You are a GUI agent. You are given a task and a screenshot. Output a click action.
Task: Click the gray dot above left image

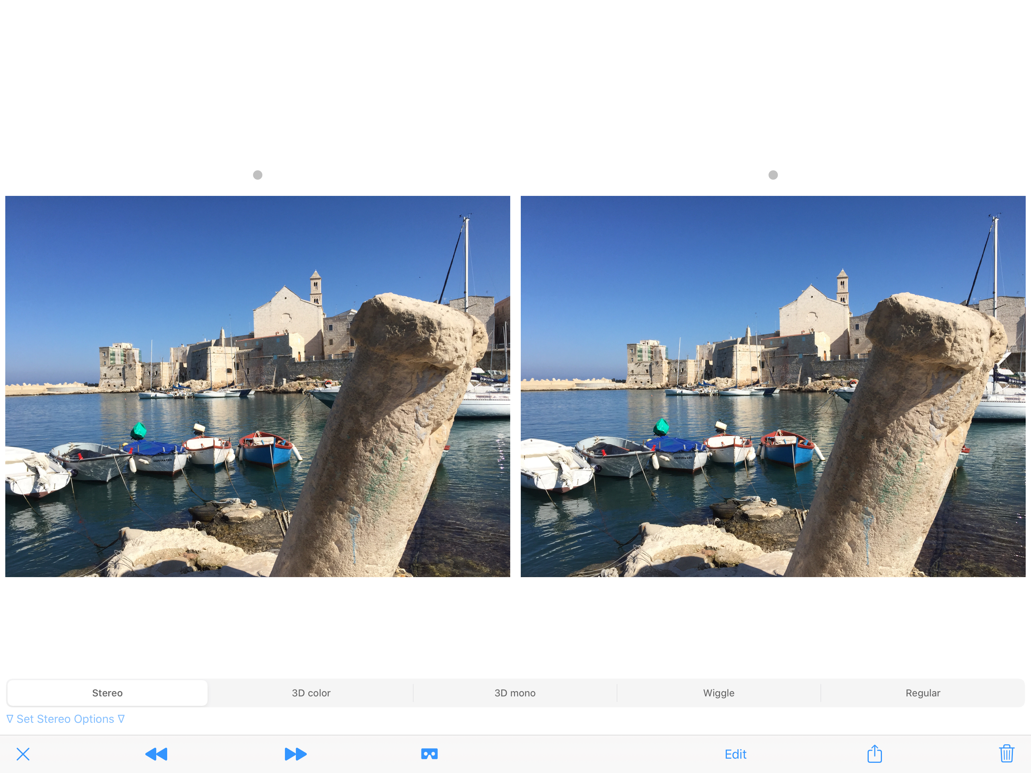pos(258,175)
